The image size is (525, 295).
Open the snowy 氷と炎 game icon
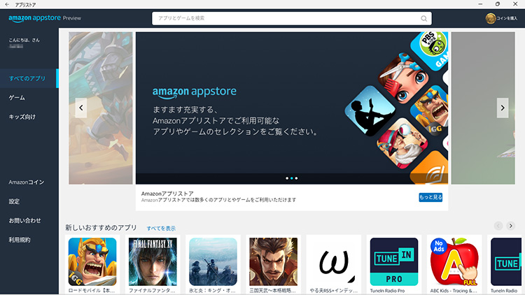(x=213, y=261)
